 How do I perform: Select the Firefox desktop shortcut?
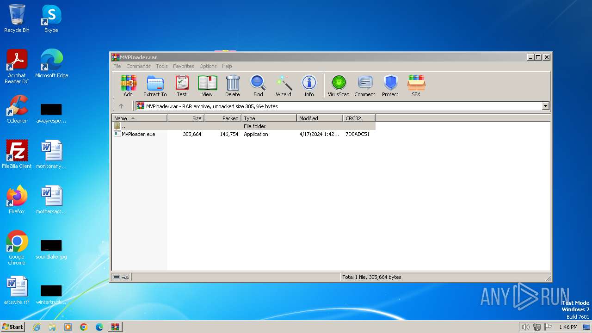(17, 200)
